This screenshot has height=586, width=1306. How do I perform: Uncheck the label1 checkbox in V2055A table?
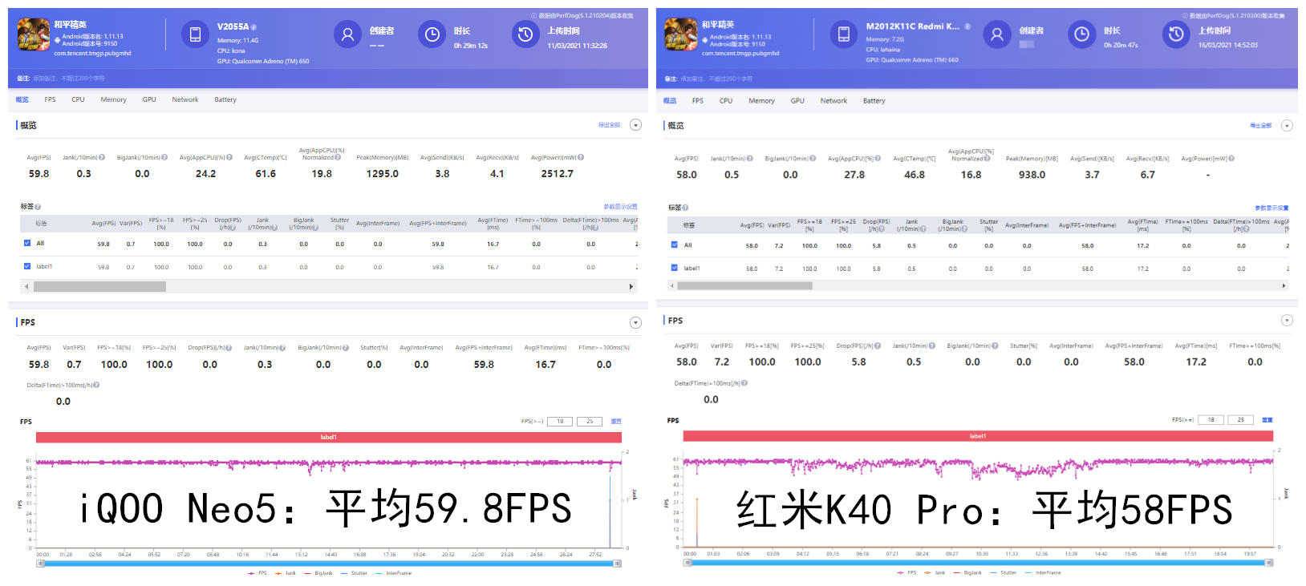(27, 266)
